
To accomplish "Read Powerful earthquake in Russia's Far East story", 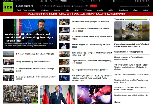I will coord(132,45).
